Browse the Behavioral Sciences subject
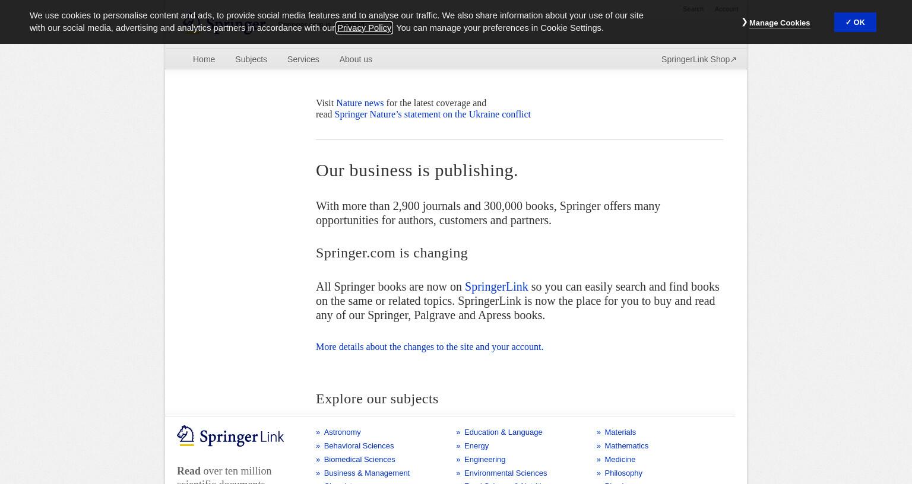 click(359, 445)
